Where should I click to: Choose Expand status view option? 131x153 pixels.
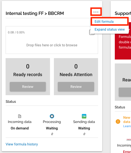[x=110, y=29]
